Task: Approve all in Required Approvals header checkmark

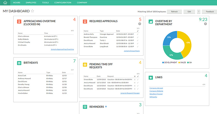Action: [x=137, y=31]
